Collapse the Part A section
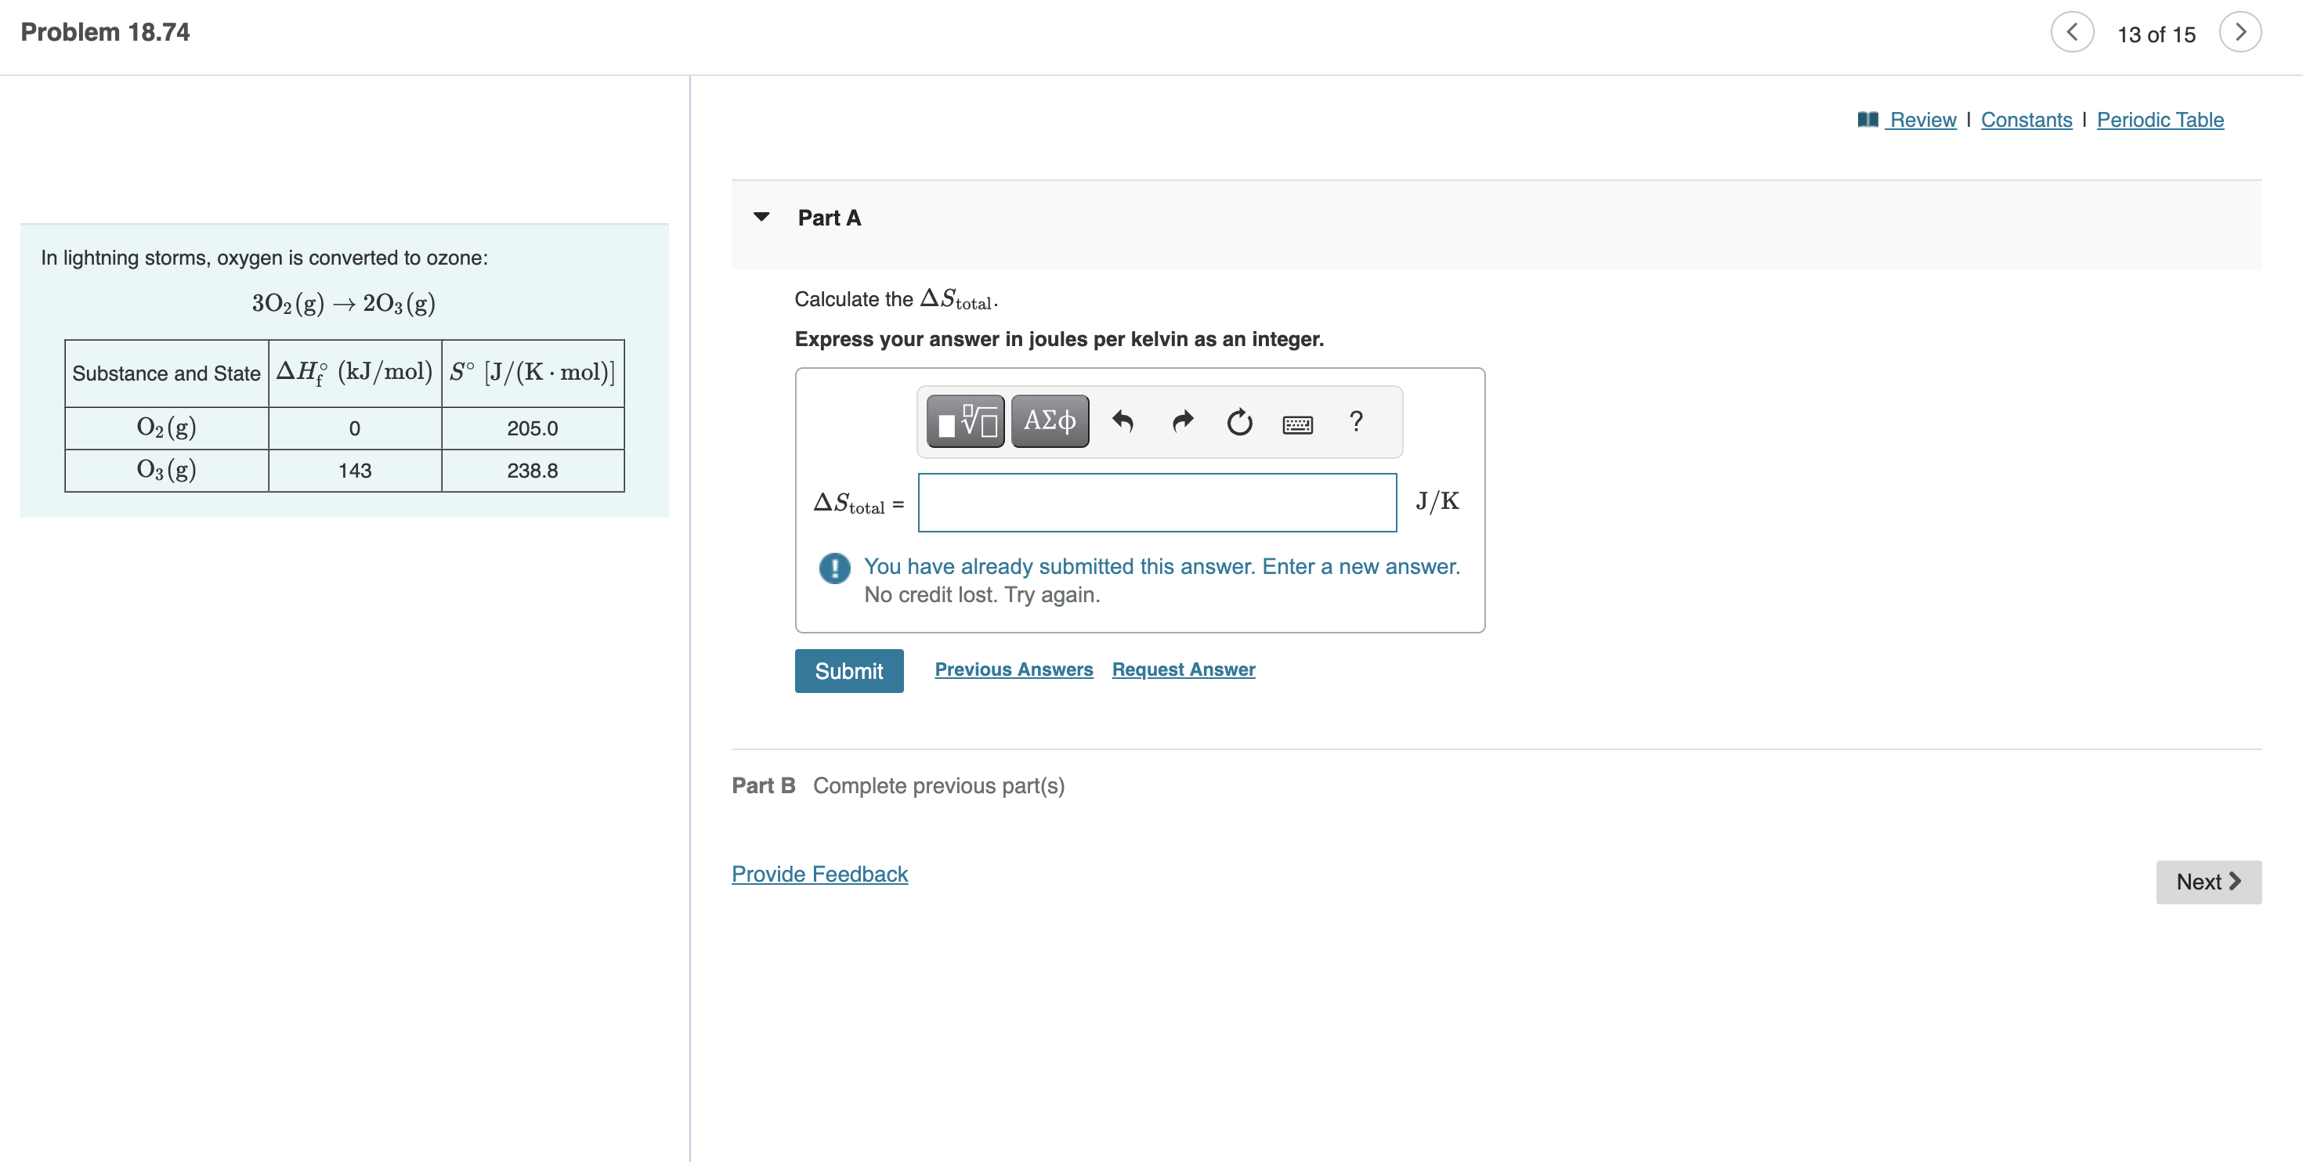Image resolution: width=2303 pixels, height=1162 pixels. [x=761, y=217]
